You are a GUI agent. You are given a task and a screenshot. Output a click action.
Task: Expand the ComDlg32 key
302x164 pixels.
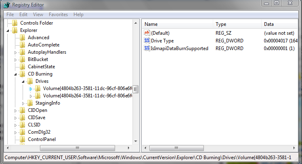(15, 132)
